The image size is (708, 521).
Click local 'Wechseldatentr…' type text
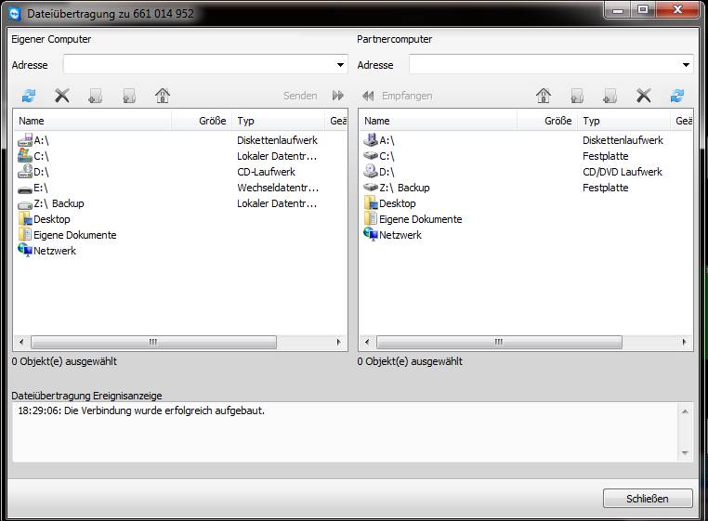coord(278,188)
